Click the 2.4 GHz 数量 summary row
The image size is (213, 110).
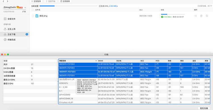tap(30, 68)
